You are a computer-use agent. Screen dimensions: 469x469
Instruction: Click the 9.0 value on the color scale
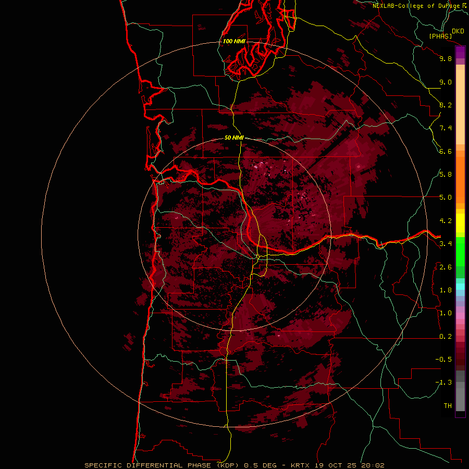pyautogui.click(x=446, y=82)
